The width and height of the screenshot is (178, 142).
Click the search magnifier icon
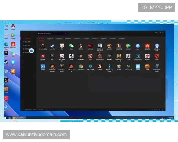coord(66,34)
